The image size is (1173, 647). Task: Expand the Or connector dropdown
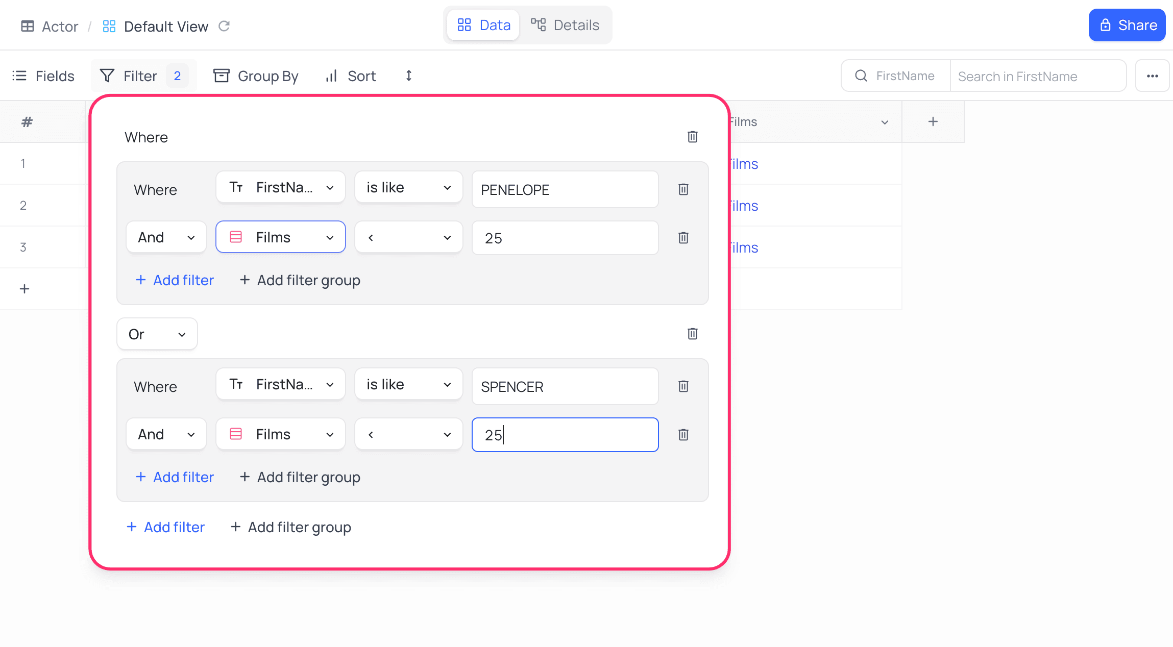coord(157,334)
